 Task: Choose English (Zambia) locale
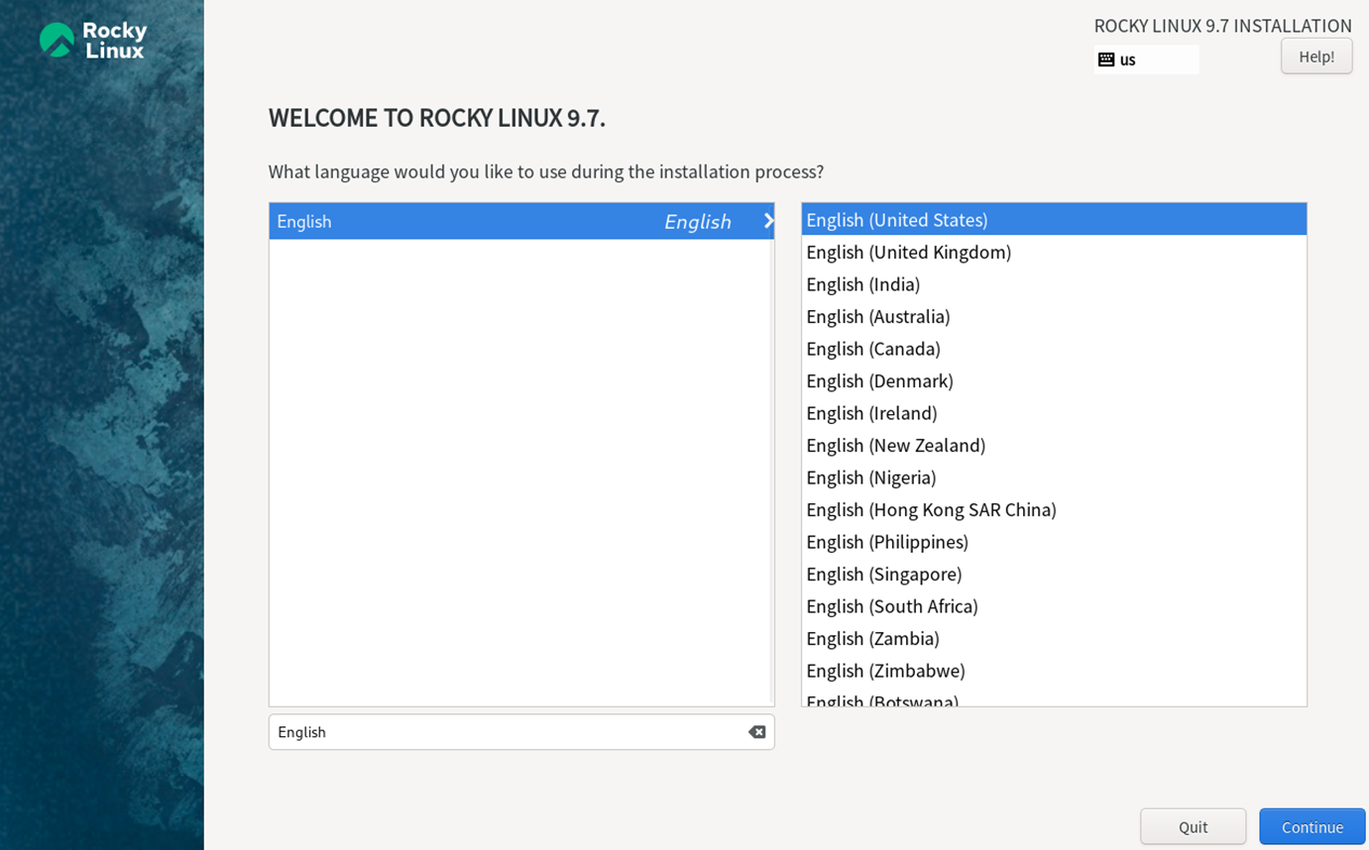(x=1054, y=638)
